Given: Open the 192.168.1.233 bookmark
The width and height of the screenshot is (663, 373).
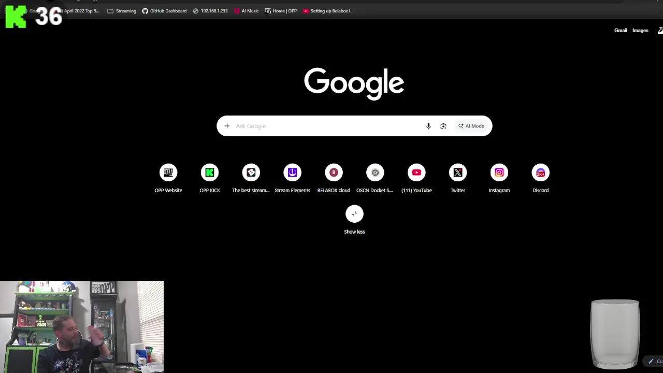Looking at the screenshot, I should 210,11.
